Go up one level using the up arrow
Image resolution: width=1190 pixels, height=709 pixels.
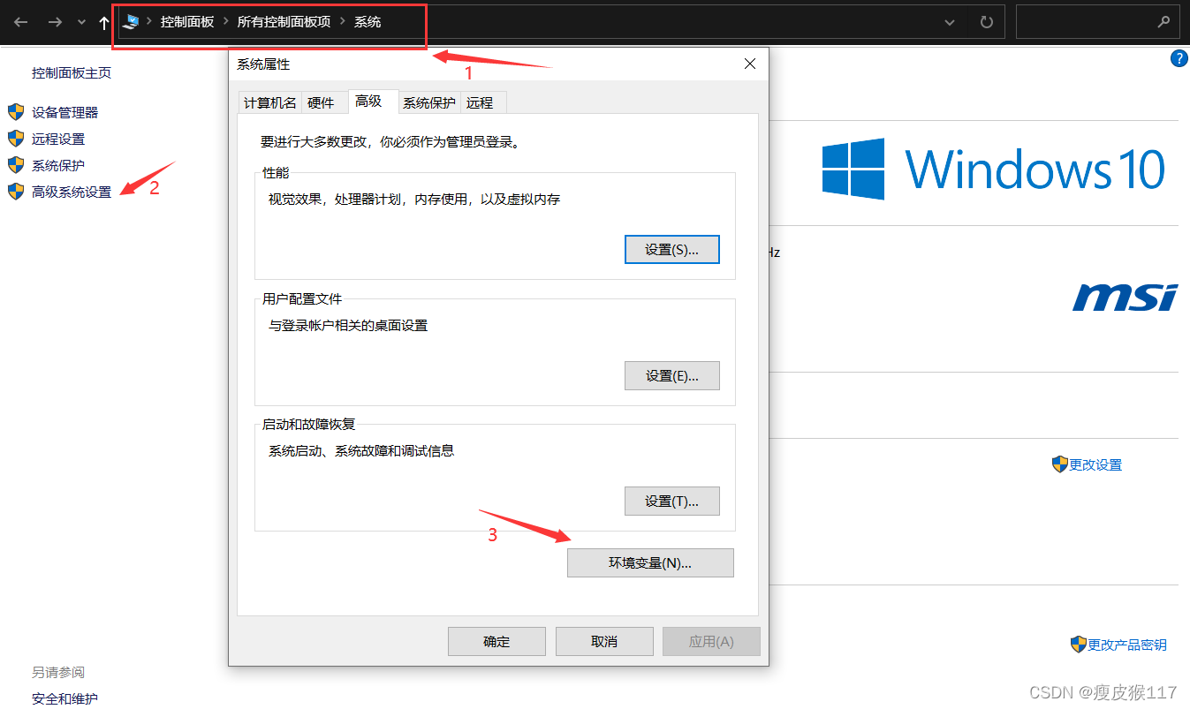[x=103, y=22]
